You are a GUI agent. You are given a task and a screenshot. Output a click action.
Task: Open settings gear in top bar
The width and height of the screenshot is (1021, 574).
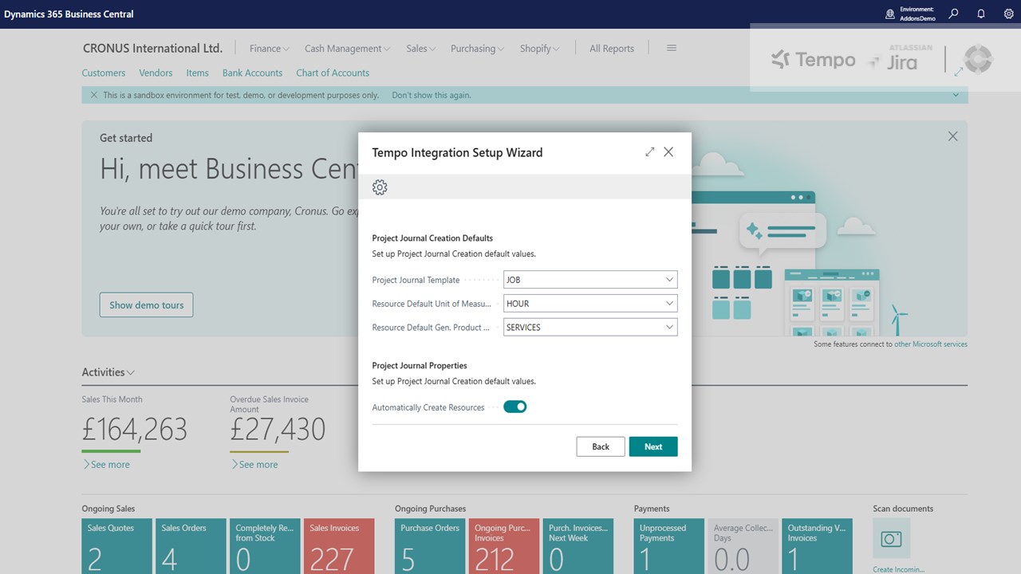click(x=1008, y=14)
